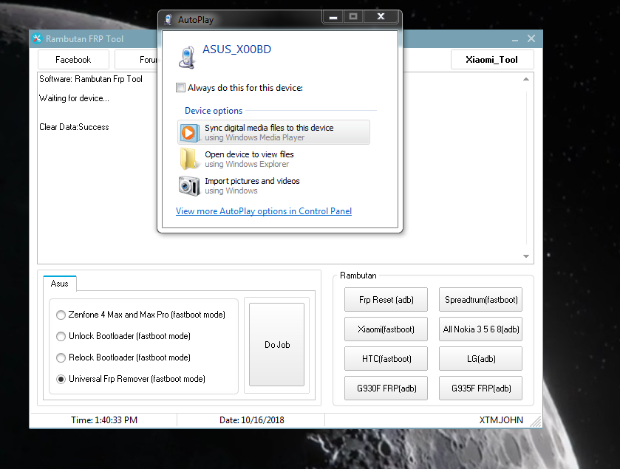The image size is (620, 469).
Task: Open the Xiaomi_Tool button
Action: coord(492,60)
